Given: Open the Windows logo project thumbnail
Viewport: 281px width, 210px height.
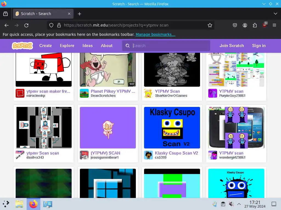Looking at the screenshot, I should pos(108,183).
